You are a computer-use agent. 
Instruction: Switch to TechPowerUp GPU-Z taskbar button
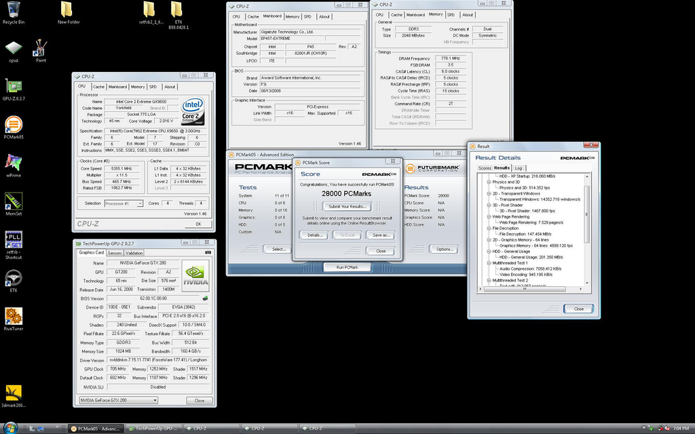coord(153,429)
